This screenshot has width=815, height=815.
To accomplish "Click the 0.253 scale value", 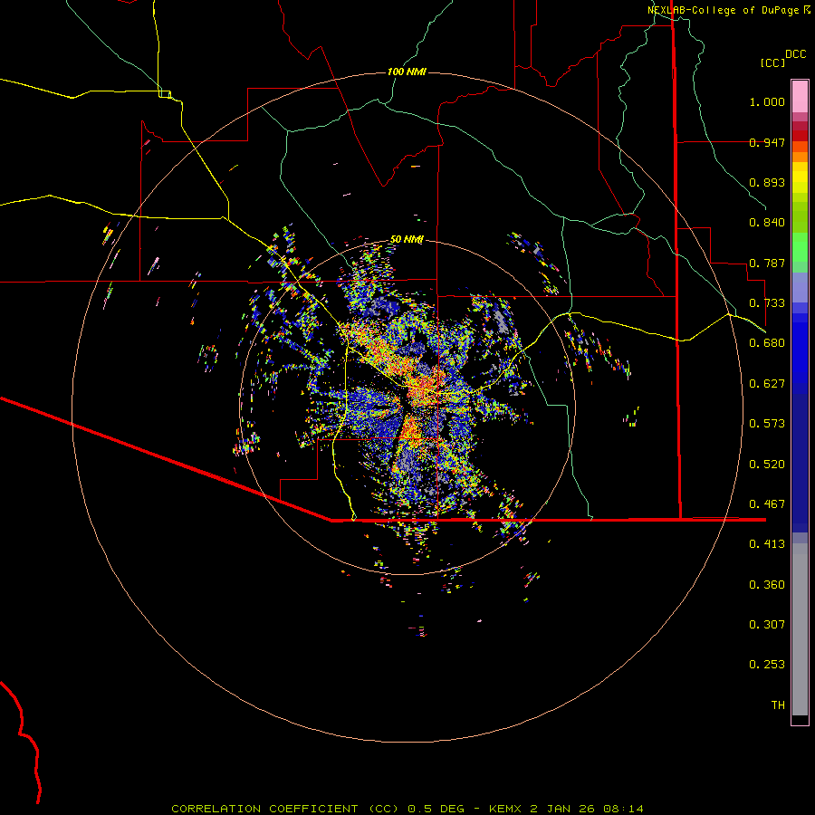I will click(x=767, y=665).
